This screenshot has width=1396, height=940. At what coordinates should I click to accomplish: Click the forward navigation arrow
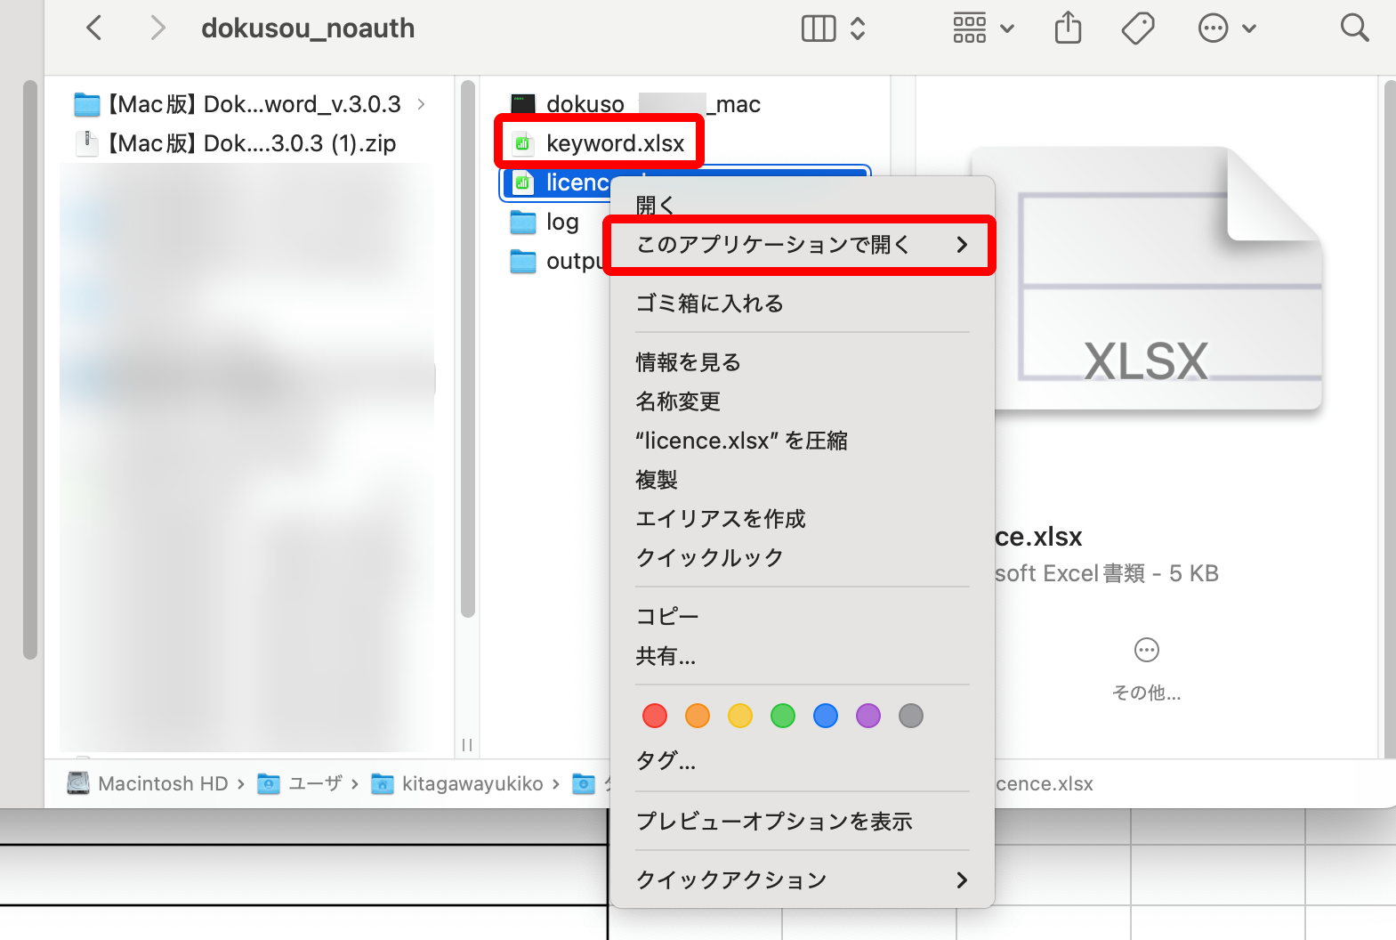157,28
